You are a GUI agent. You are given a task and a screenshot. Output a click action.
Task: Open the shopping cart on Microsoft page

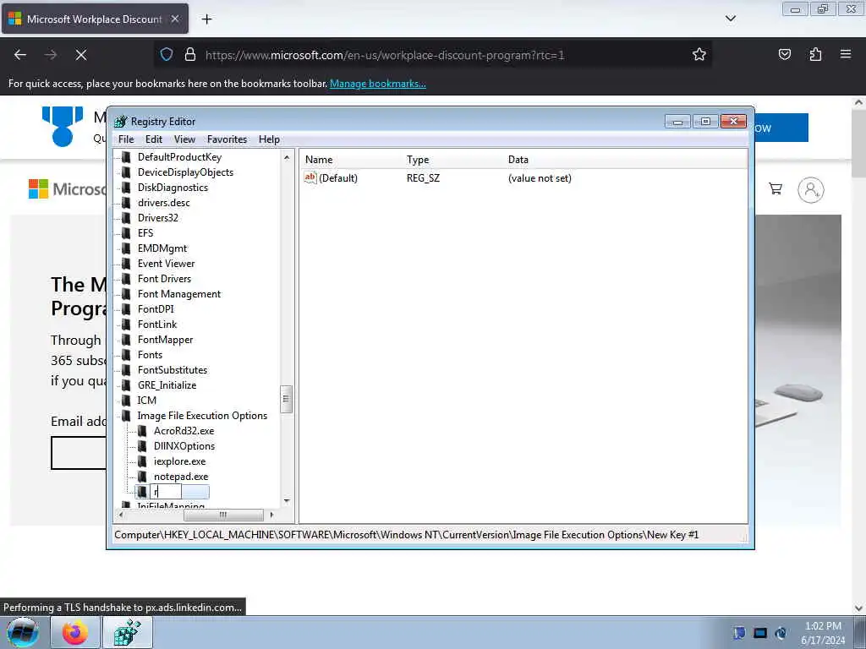(776, 188)
